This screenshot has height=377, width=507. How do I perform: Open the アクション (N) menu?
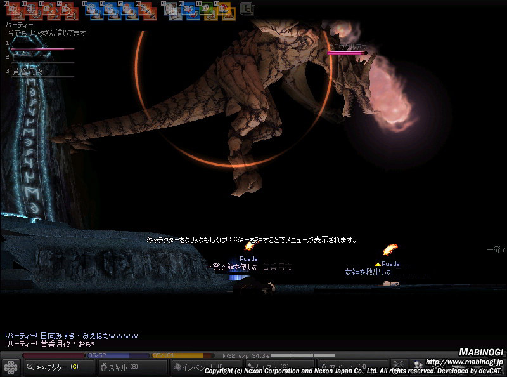tap(353, 367)
